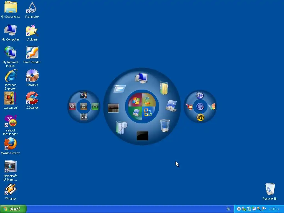Select the Arabic-named desktop icon
The height and width of the screenshot is (213, 284).
10,100
